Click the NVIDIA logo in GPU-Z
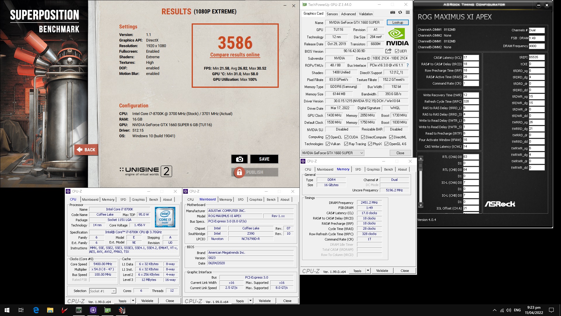The width and height of the screenshot is (561, 316). pos(397,37)
